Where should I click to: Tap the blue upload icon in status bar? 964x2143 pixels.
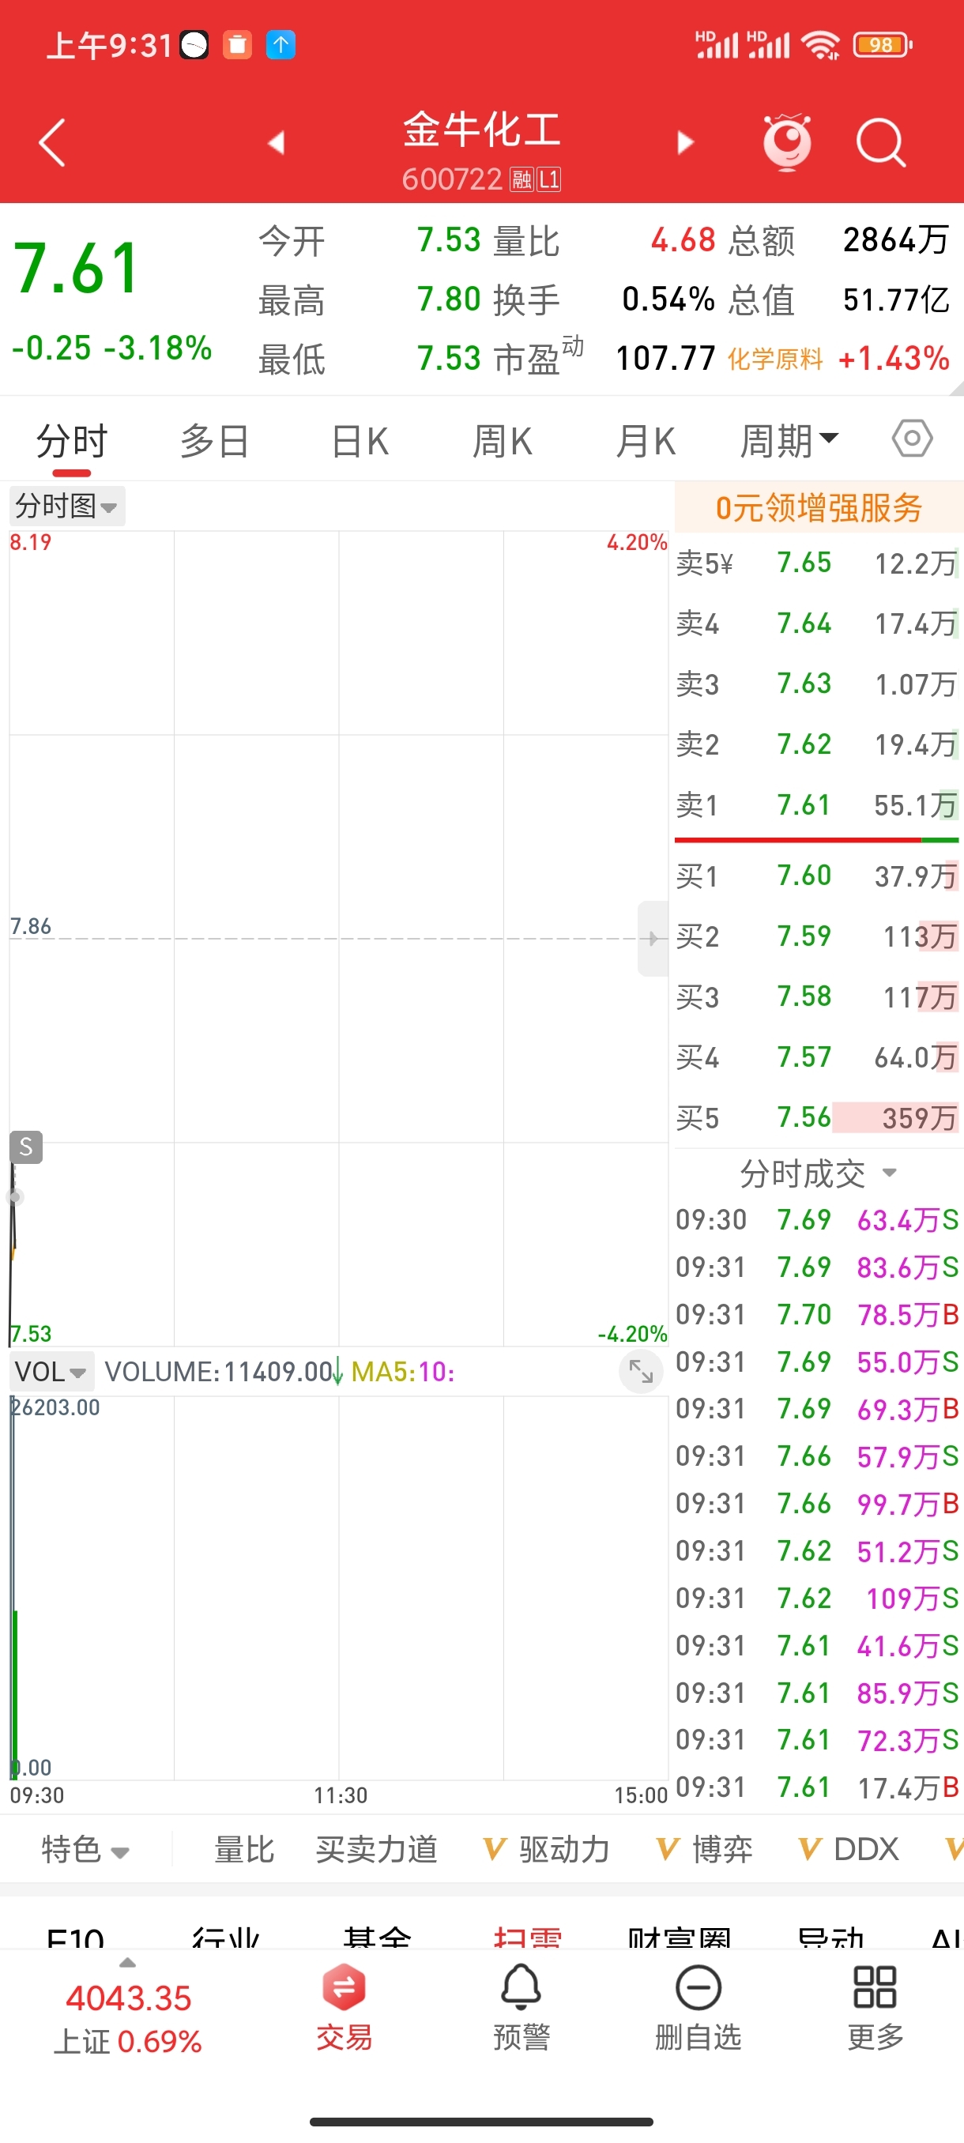(x=281, y=45)
